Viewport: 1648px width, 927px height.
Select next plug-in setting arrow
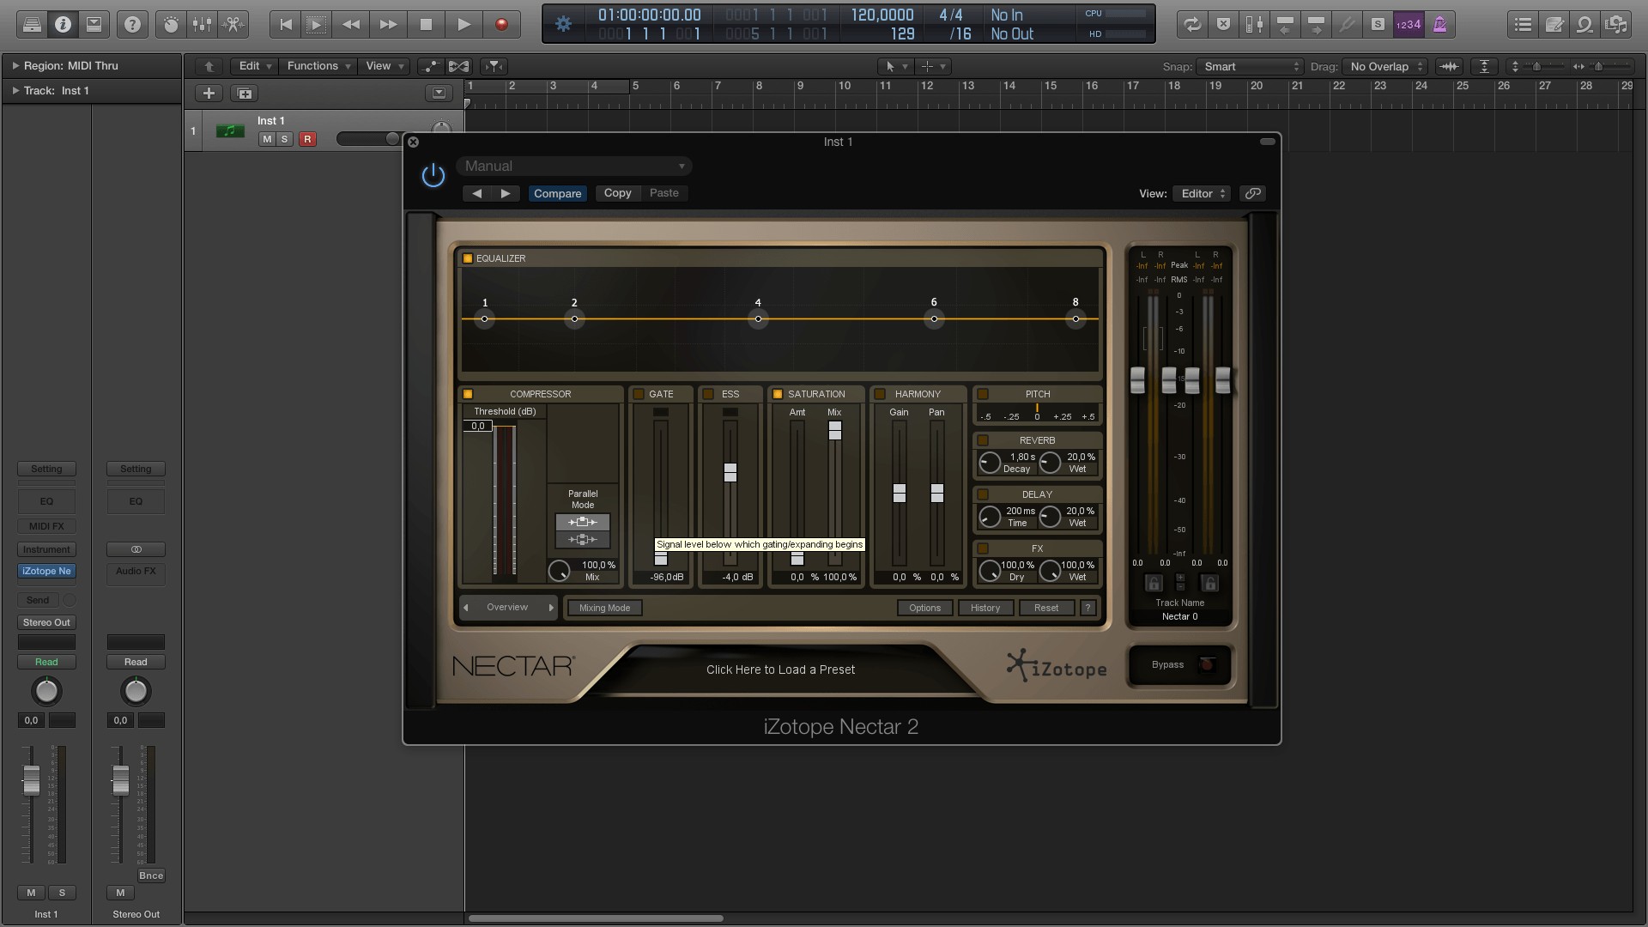tap(506, 193)
